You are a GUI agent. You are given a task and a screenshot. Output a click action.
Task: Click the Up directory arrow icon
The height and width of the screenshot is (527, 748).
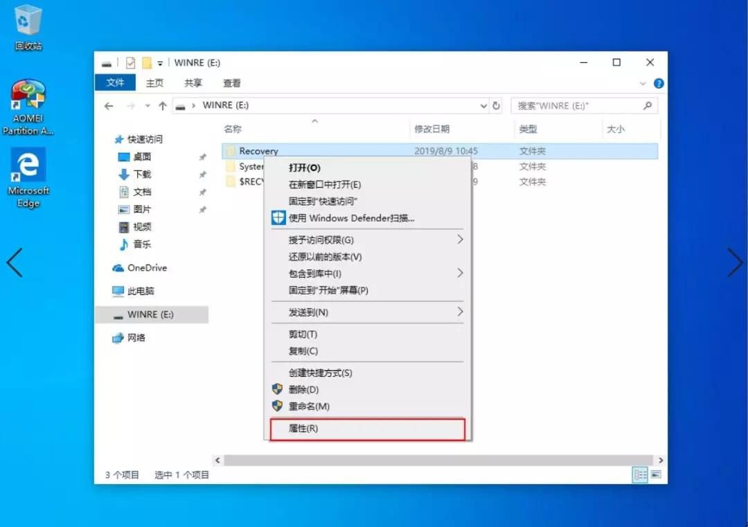(x=163, y=106)
